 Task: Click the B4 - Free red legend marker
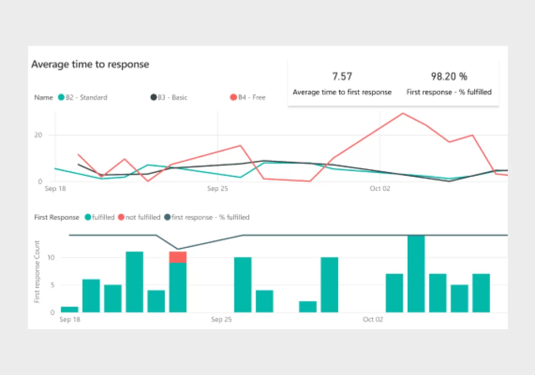pos(233,97)
